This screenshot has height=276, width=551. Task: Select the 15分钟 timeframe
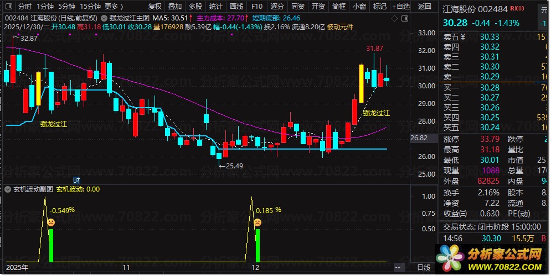pyautogui.click(x=90, y=6)
